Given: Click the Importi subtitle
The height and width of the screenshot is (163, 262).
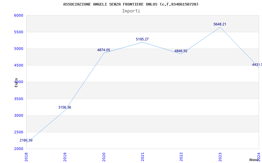Looking at the screenshot, I should [x=131, y=11].
